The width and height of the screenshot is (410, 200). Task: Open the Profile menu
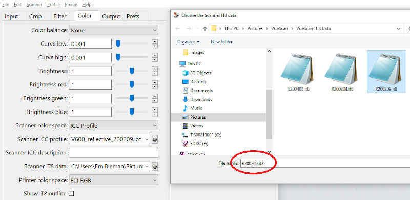(53, 5)
